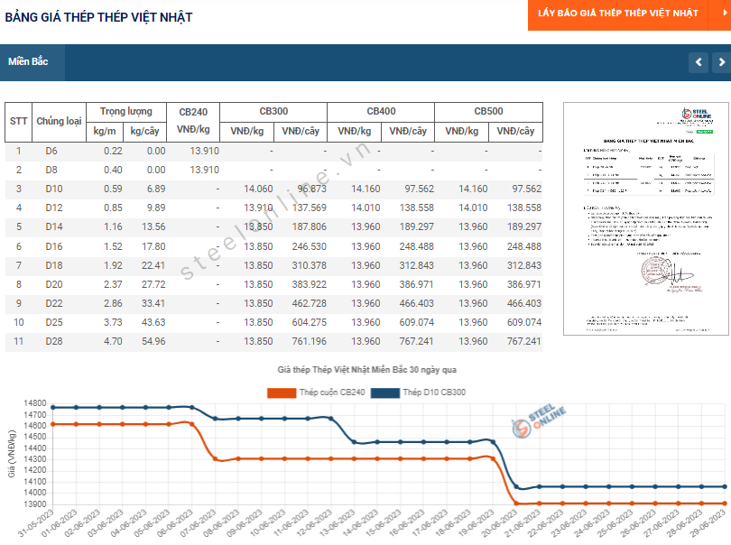Toggle Thép D10 CB300 legend swatch
731x545 pixels.
tap(385, 393)
